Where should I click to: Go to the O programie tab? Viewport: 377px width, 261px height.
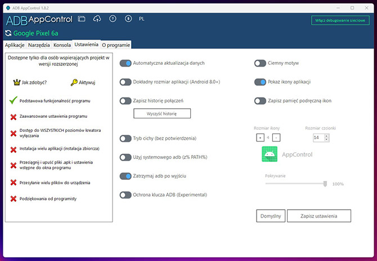click(116, 45)
